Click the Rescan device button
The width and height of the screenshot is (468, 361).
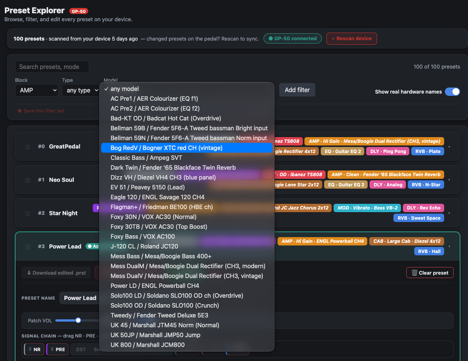pos(352,39)
